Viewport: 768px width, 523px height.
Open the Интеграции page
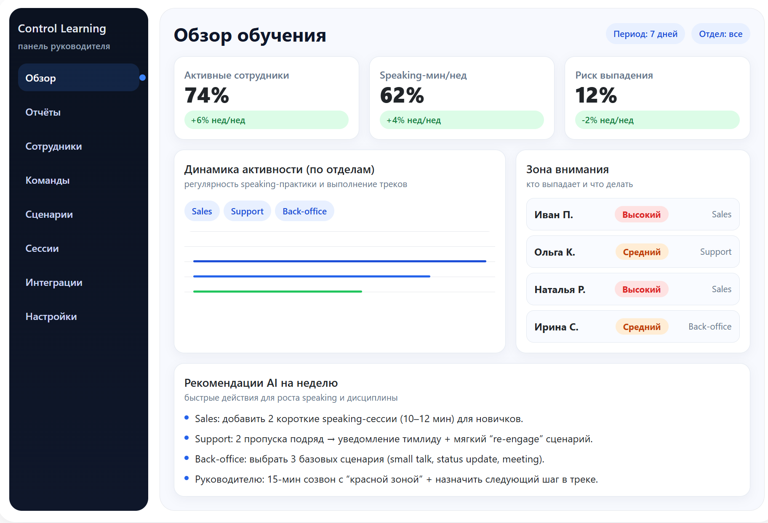click(x=54, y=283)
